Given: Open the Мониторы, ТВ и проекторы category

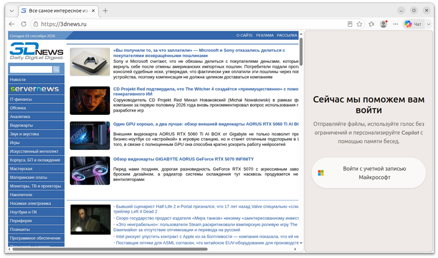Looking at the screenshot, I should [36, 186].
